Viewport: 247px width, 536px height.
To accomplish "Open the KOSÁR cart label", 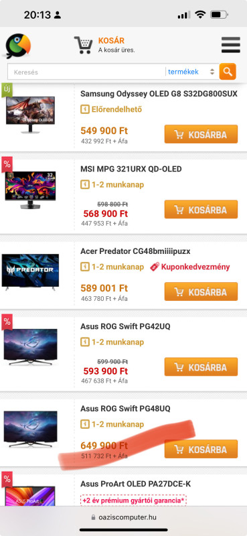I will (x=111, y=41).
